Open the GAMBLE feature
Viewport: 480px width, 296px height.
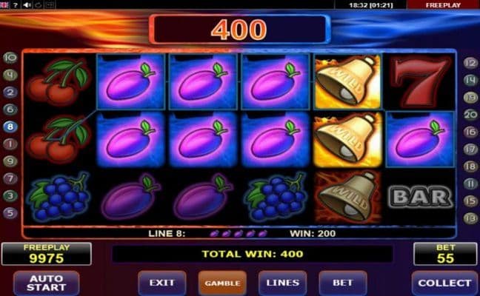click(x=222, y=283)
